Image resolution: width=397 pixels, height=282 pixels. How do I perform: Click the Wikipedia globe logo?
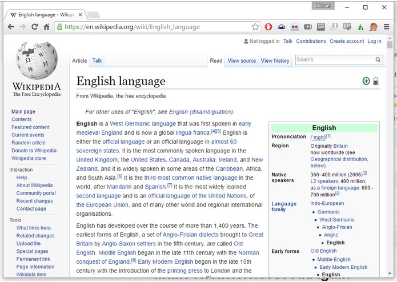pyautogui.click(x=35, y=61)
